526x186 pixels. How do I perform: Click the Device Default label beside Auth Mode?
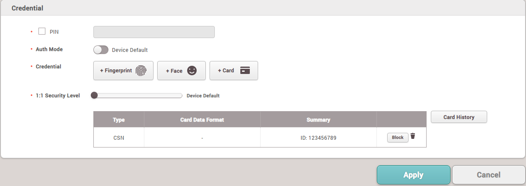pos(130,50)
